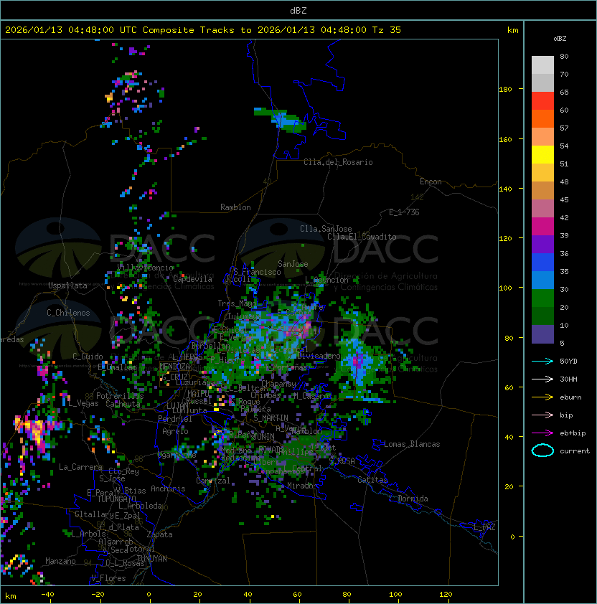Click the white 30HM arrow legend icon
Image resolution: width=597 pixels, height=604 pixels.
coord(542,379)
